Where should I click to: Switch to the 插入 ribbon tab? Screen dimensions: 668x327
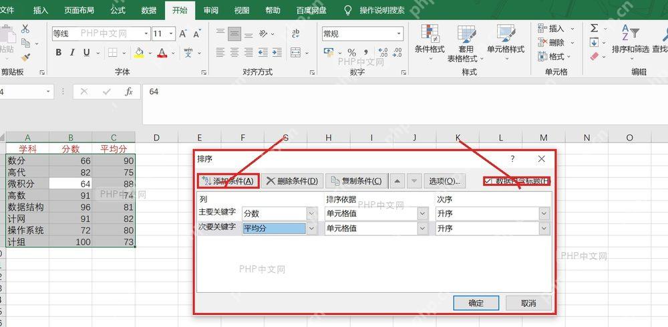click(x=41, y=10)
